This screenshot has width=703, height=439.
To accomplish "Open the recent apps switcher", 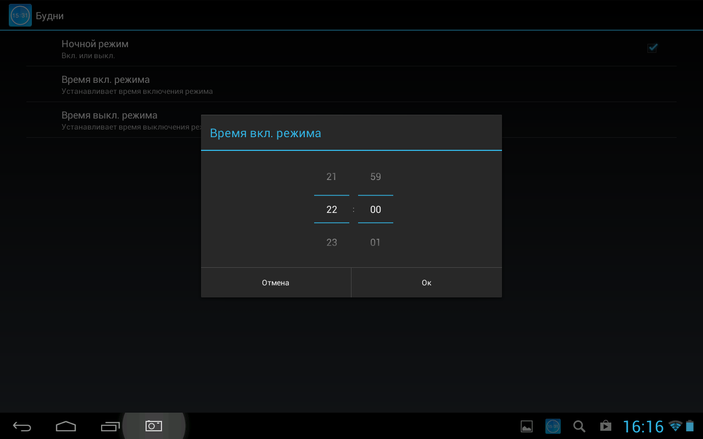I will tap(110, 426).
